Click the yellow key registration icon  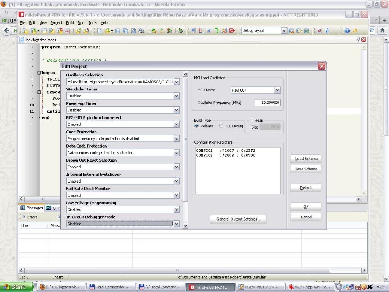coord(355,31)
